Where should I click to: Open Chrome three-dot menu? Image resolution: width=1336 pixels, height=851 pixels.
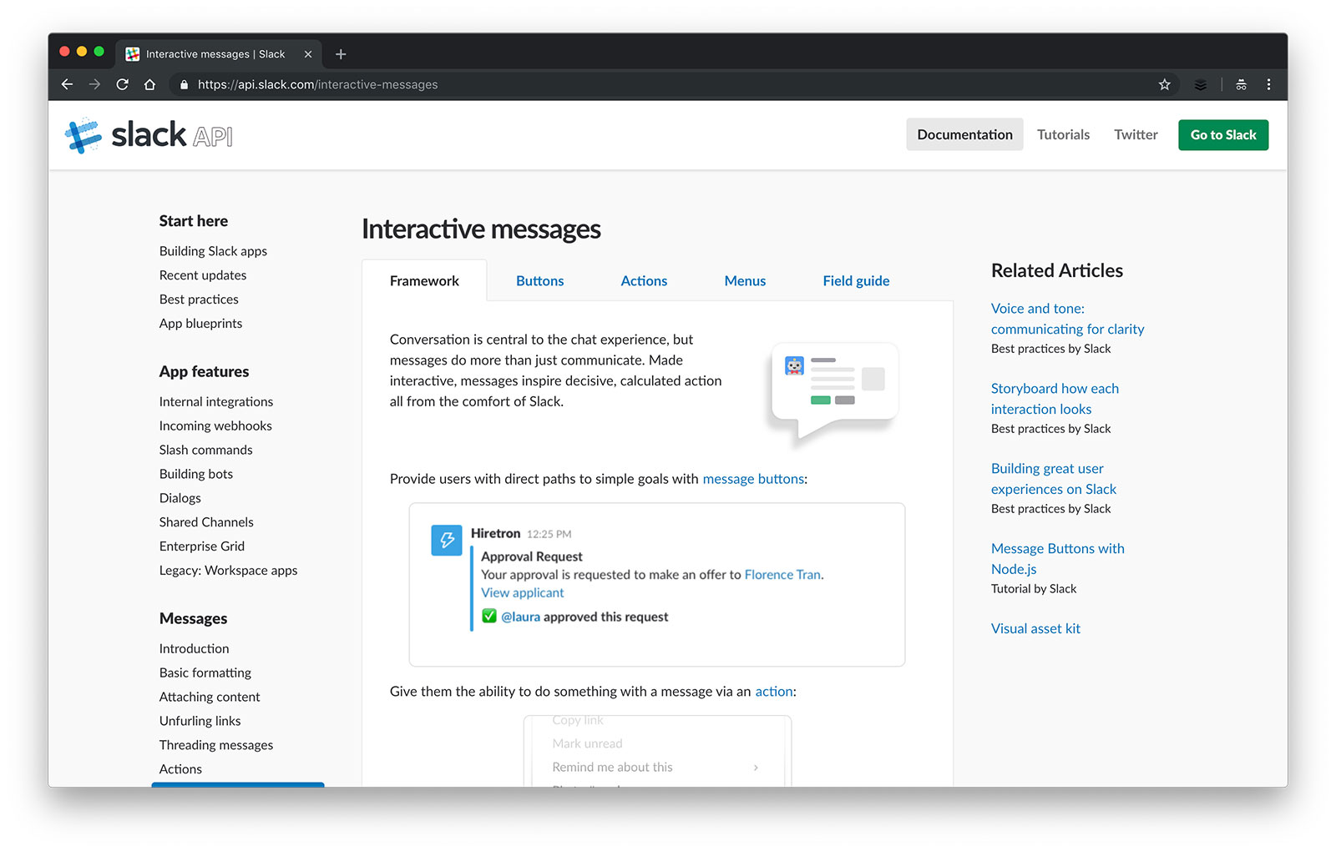pos(1268,84)
